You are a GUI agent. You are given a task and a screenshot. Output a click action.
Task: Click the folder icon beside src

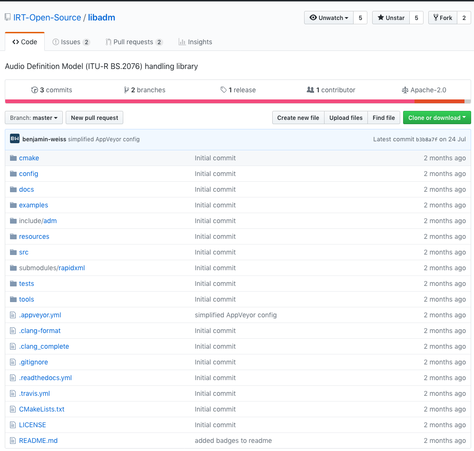[13, 252]
